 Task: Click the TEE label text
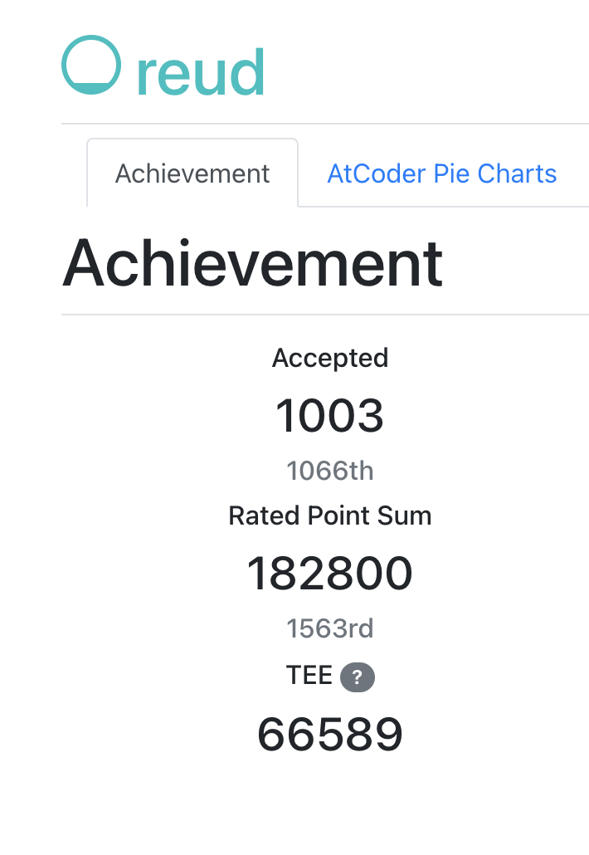[x=309, y=676]
